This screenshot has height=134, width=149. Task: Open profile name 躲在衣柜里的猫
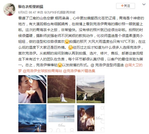(x=31, y=7)
